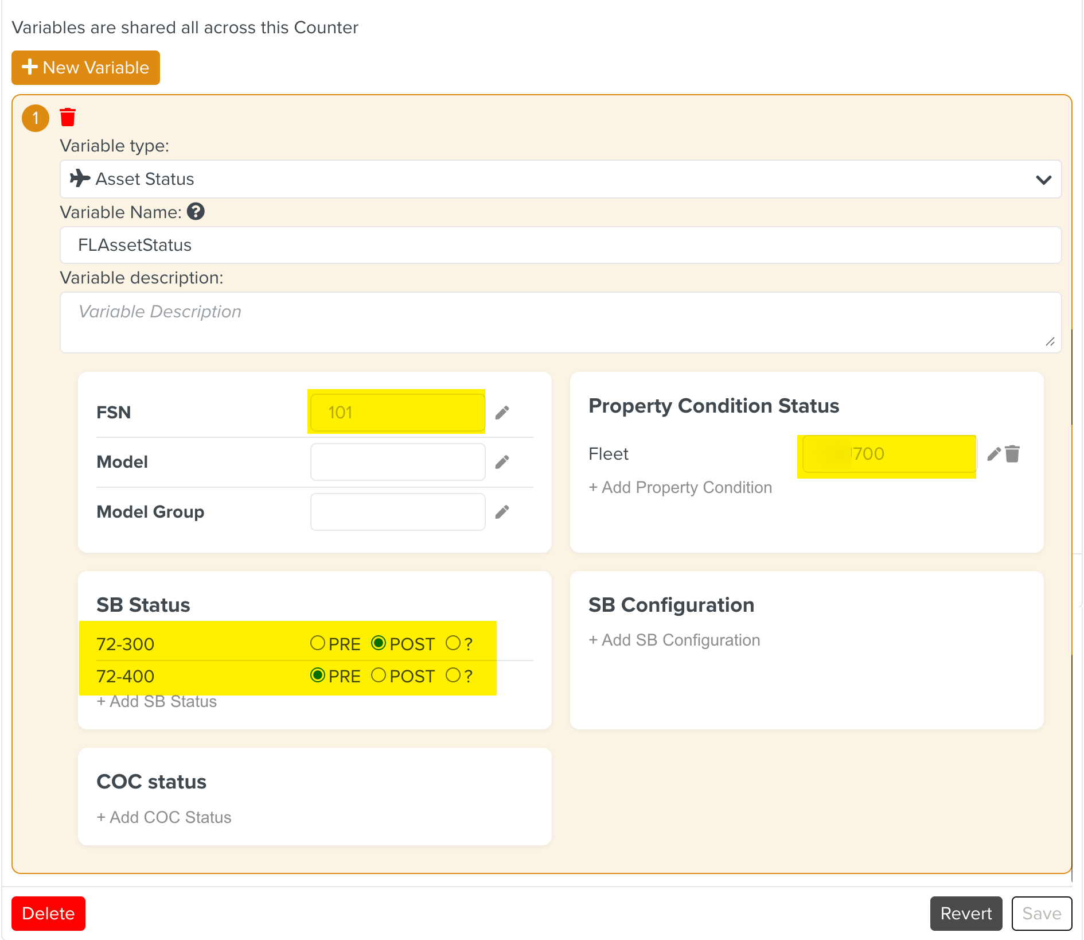
Task: Click the empty Model input box
Action: pyautogui.click(x=397, y=462)
